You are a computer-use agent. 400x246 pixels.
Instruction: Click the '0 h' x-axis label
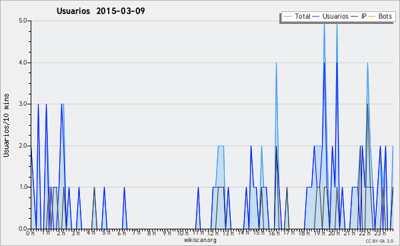tap(30, 233)
